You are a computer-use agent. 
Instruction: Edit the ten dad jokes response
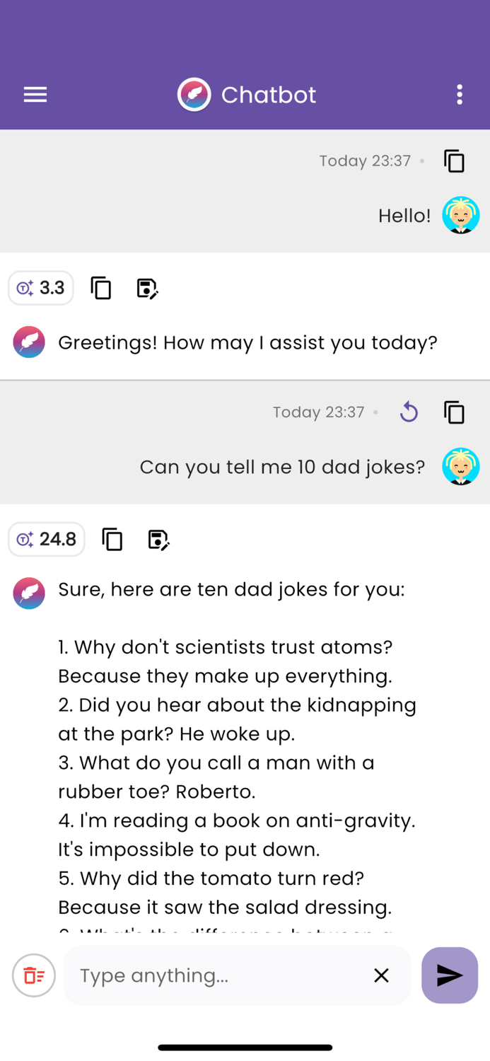pyautogui.click(x=158, y=539)
